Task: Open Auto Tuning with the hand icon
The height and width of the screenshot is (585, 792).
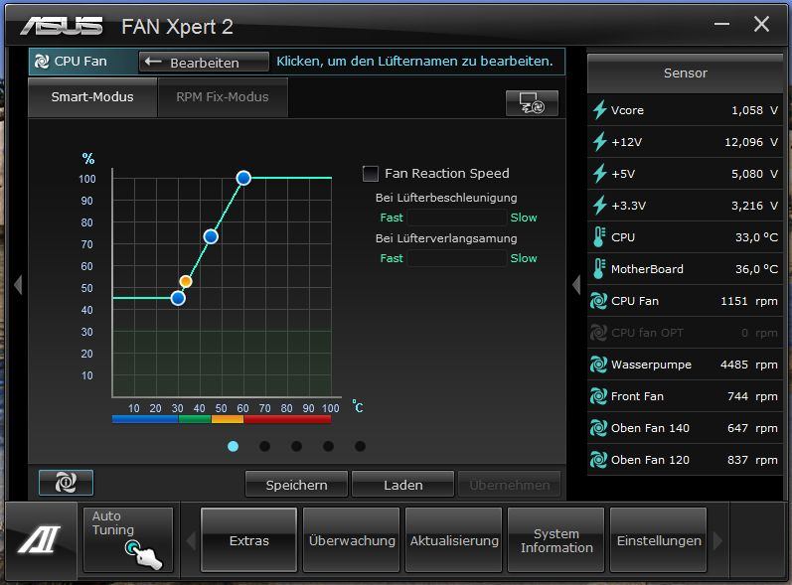Action: point(128,540)
